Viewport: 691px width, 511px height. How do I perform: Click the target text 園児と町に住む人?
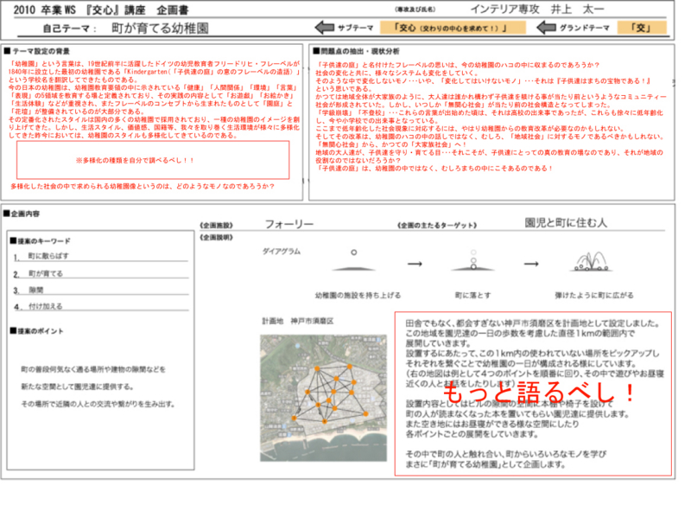click(566, 223)
